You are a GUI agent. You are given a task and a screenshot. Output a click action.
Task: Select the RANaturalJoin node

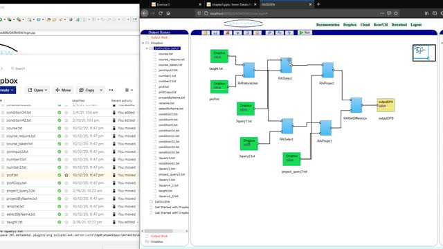click(x=248, y=70)
